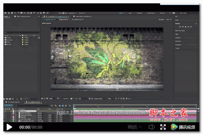Select the Type text tool
The height and width of the screenshot is (135, 203).
[34, 13]
